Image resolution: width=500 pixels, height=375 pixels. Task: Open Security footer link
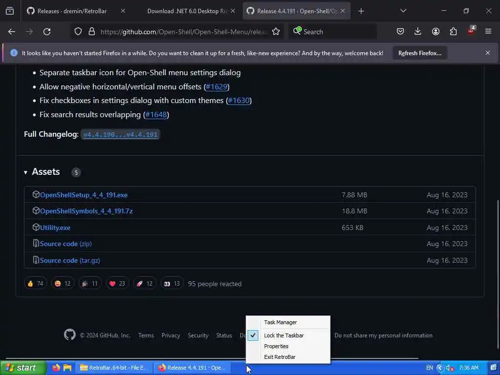(198, 335)
